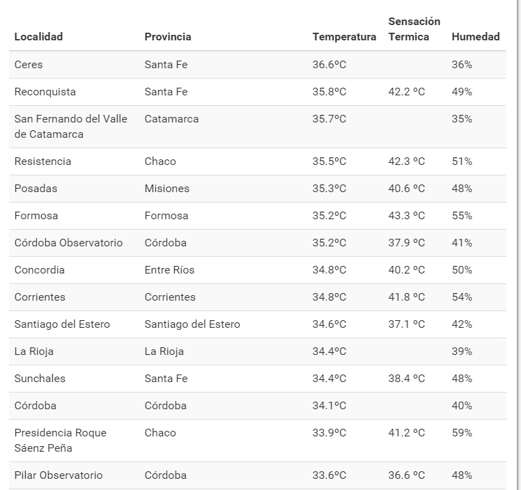The width and height of the screenshot is (521, 490).
Task: Click the 36.6ºC temperature for Ceres
Action: 329,65
